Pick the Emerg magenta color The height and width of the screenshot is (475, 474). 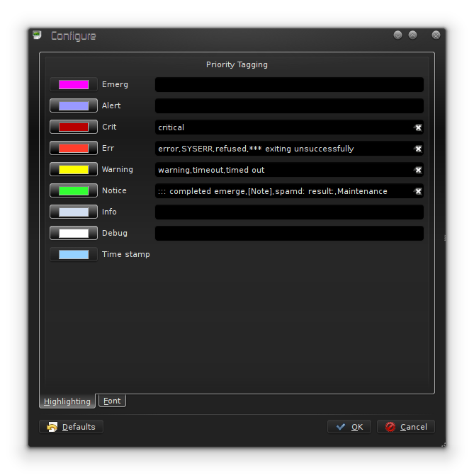coord(74,84)
